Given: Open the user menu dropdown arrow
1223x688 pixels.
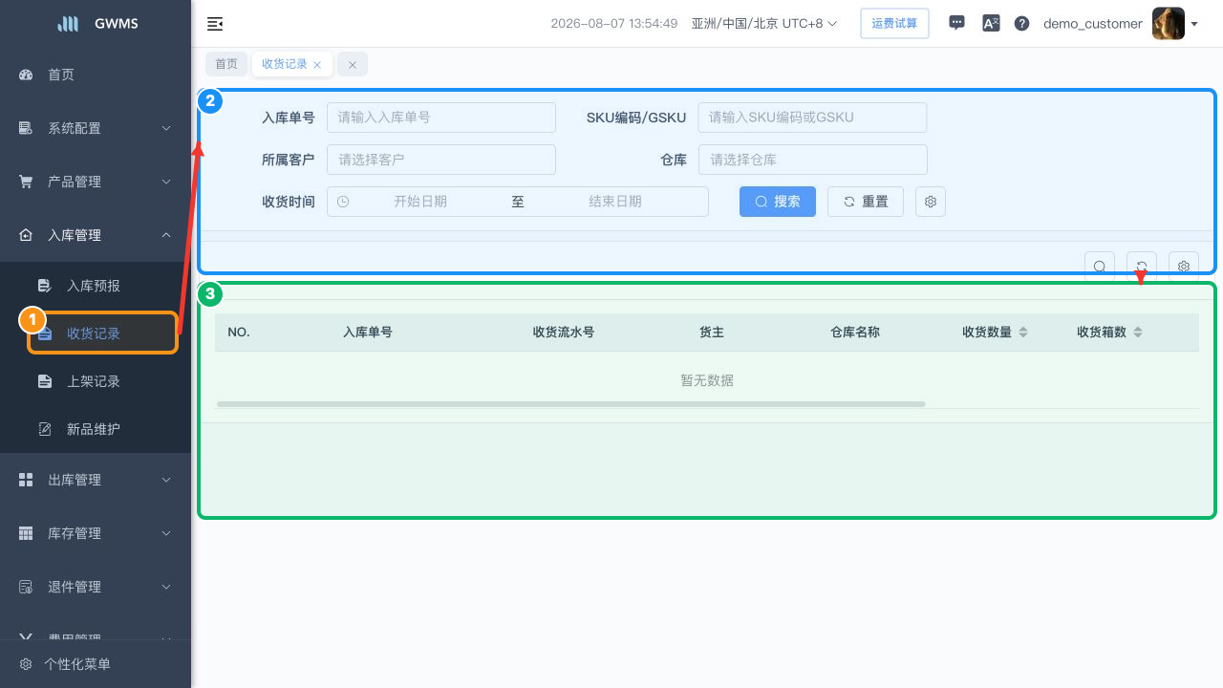Looking at the screenshot, I should tap(1194, 24).
